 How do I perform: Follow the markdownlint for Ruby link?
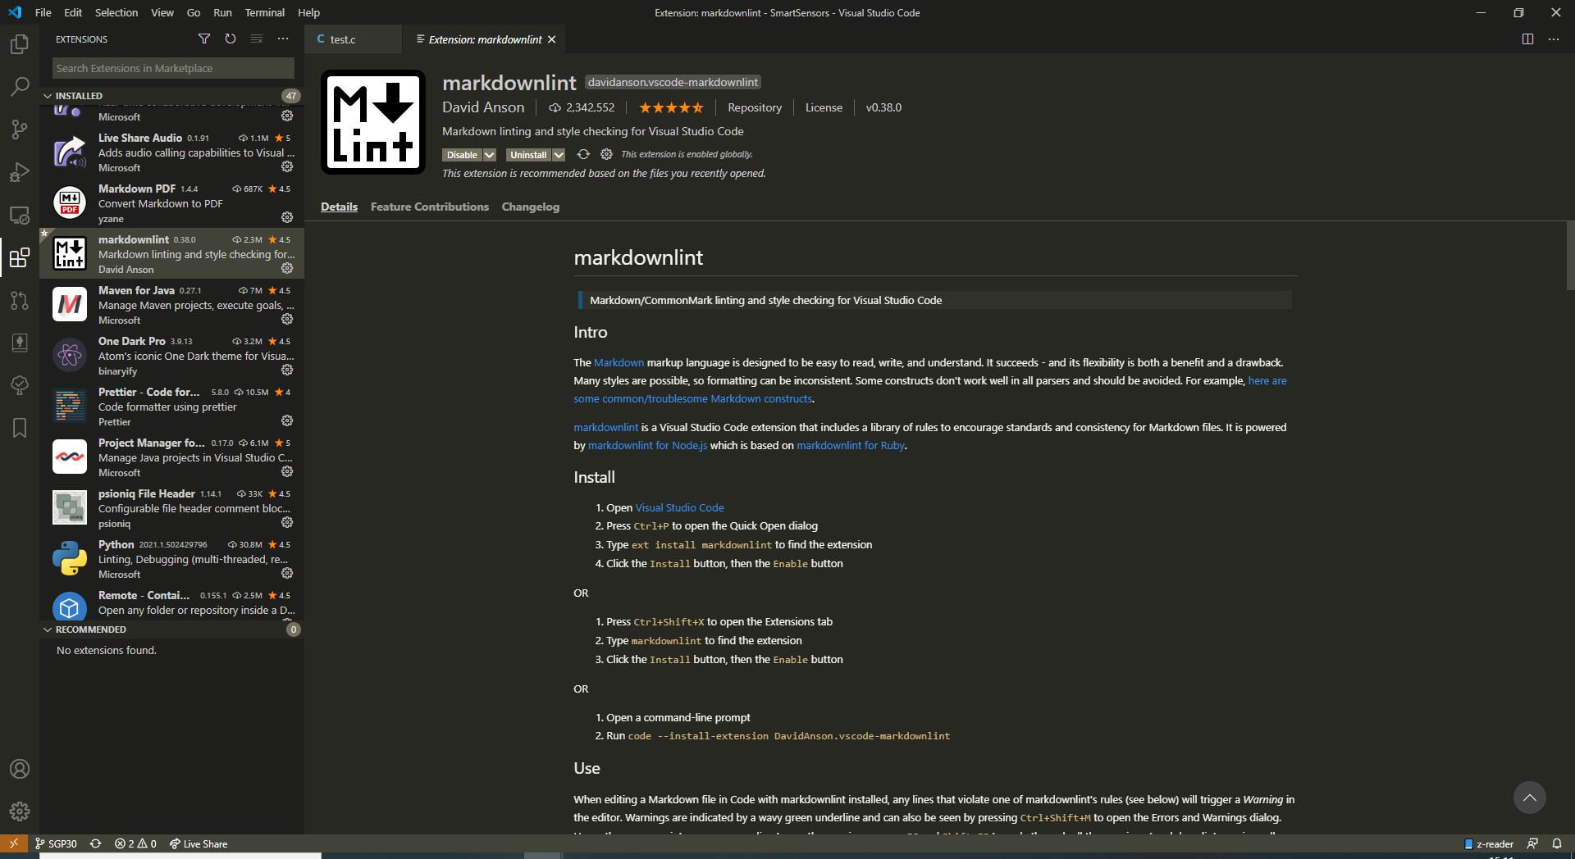pyautogui.click(x=851, y=446)
